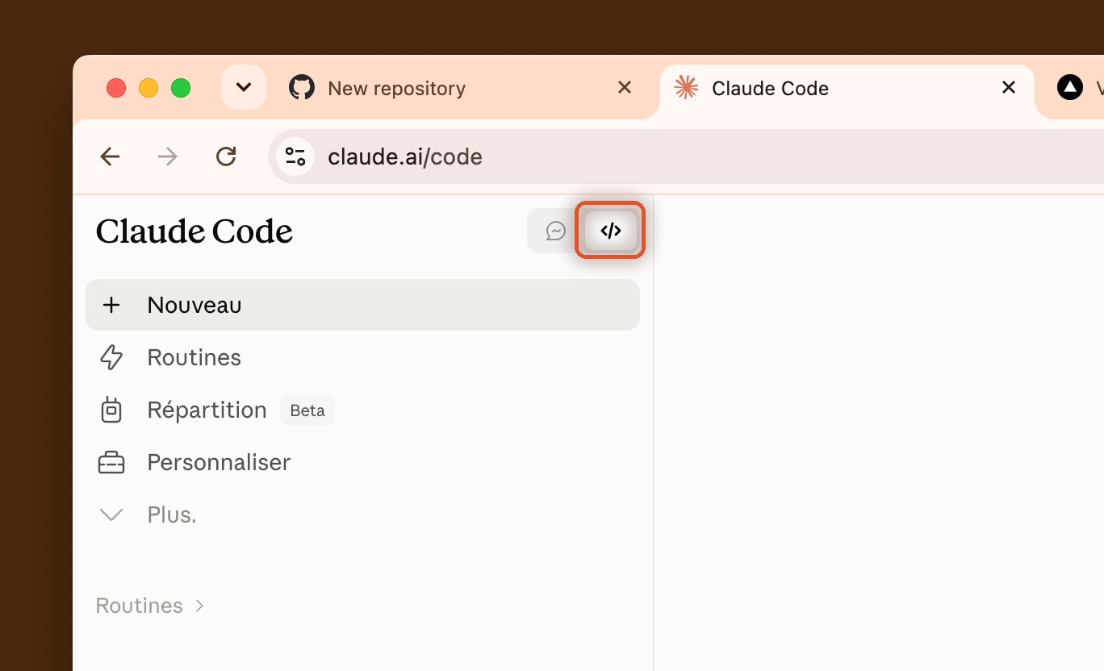This screenshot has height=671, width=1104.
Task: Click the grey Routines section heading
Action: click(x=139, y=606)
